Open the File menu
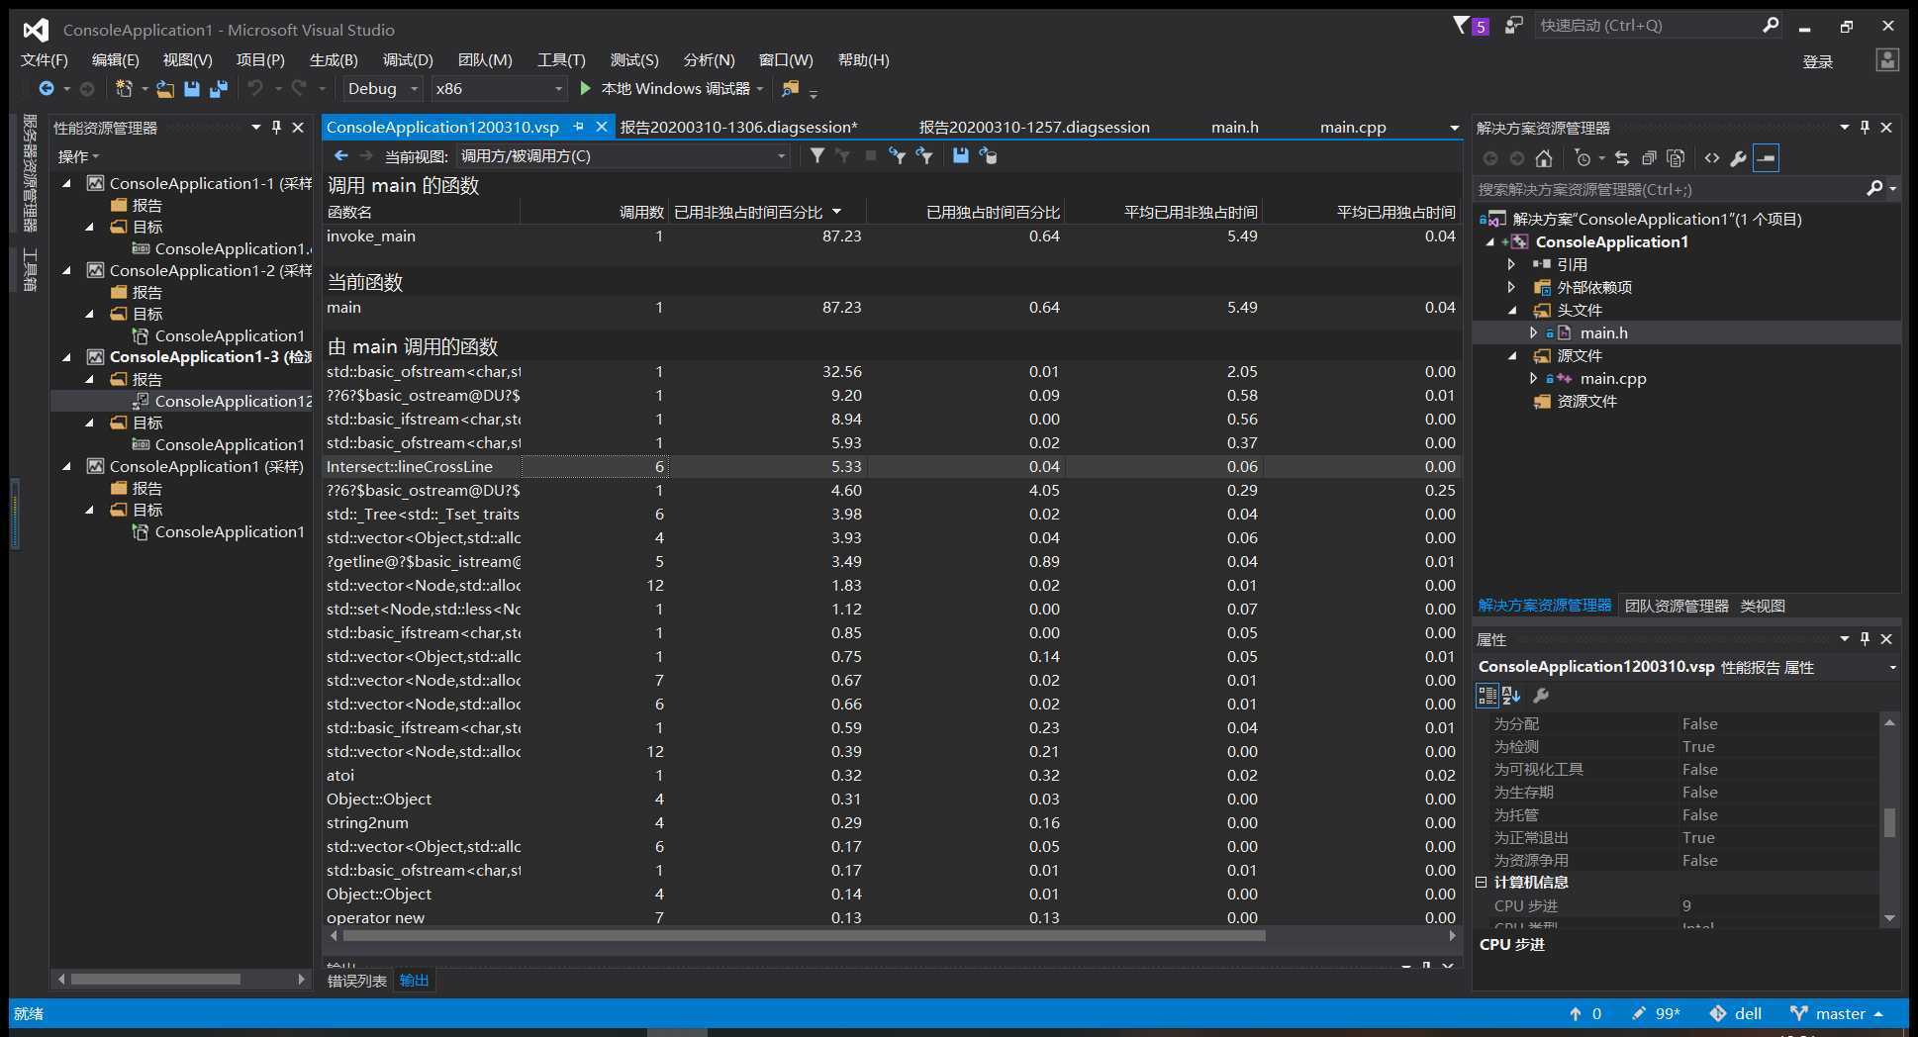The height and width of the screenshot is (1037, 1918). coord(44,59)
